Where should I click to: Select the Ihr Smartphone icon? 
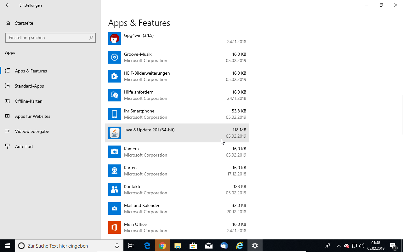(x=115, y=114)
